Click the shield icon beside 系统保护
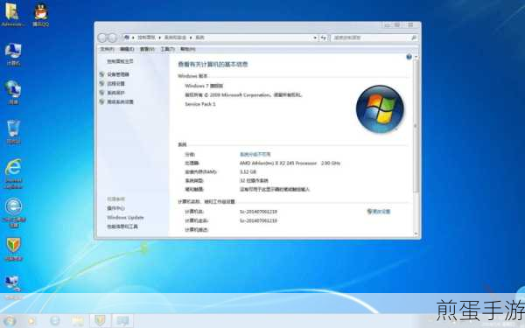 click(x=101, y=93)
